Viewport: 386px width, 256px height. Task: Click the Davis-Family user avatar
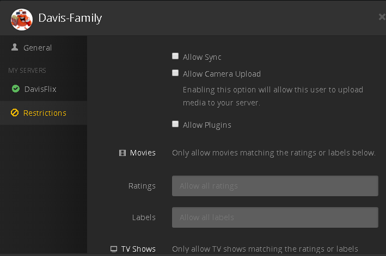(x=21, y=18)
